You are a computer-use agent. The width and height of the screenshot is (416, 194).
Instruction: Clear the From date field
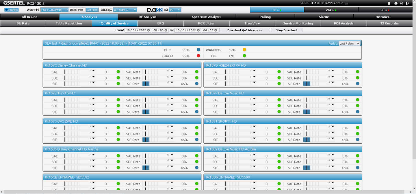click(148, 30)
